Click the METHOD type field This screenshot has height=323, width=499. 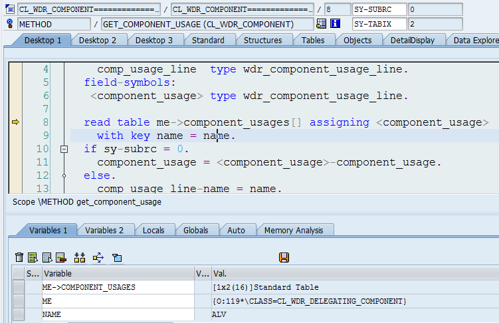[x=54, y=24]
